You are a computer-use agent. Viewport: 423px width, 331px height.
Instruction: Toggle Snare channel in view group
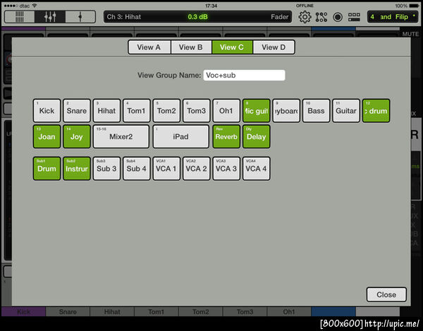(77, 111)
